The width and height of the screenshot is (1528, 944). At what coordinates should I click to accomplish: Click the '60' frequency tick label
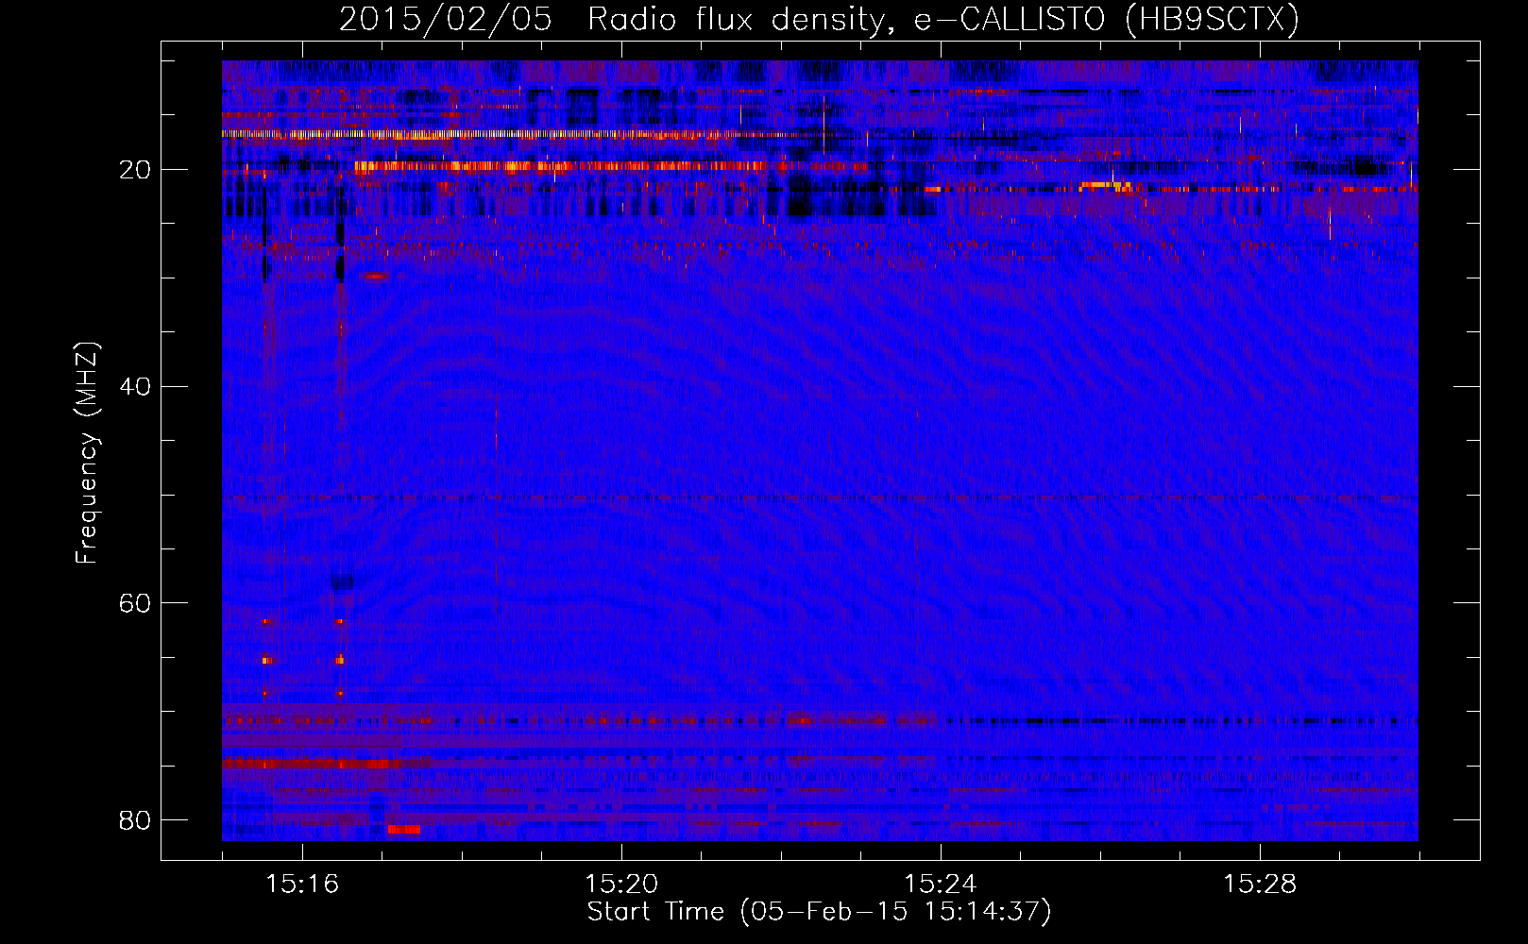tap(135, 603)
